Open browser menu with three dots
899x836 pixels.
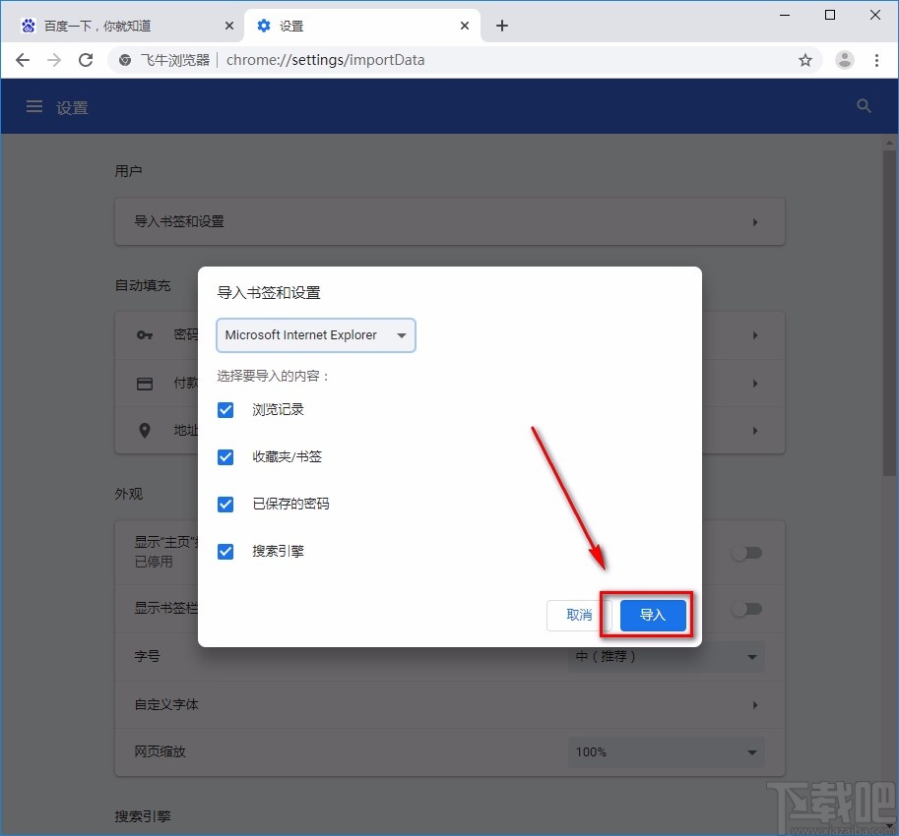[877, 60]
